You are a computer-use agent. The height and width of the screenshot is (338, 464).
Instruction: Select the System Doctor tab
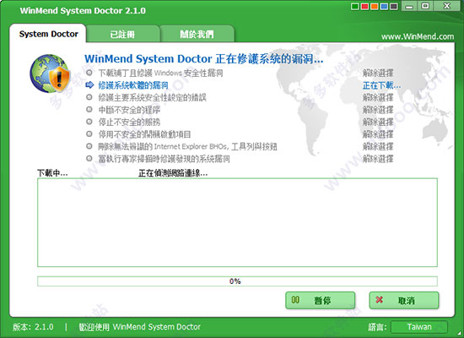point(49,34)
